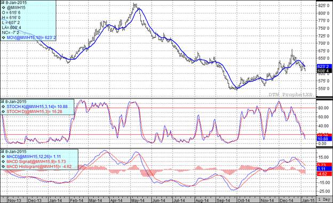Click the 750'0 price axis label
This screenshot has width=333, height=203.
(x=323, y=28)
